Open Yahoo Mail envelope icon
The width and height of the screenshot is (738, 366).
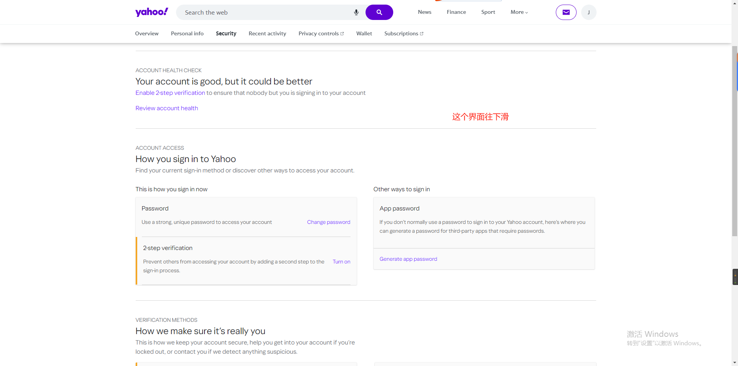[566, 12]
